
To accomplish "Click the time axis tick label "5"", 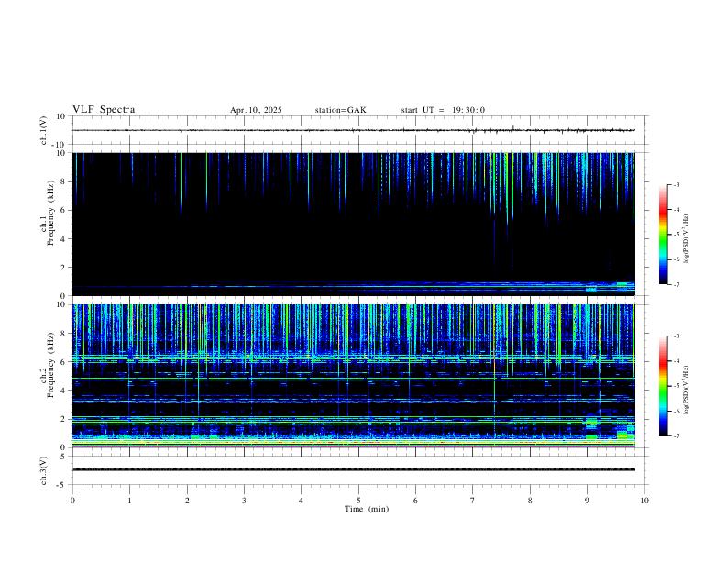I will [358, 500].
